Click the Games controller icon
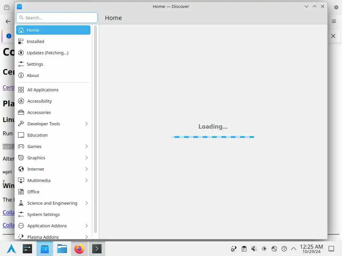 click(21, 146)
